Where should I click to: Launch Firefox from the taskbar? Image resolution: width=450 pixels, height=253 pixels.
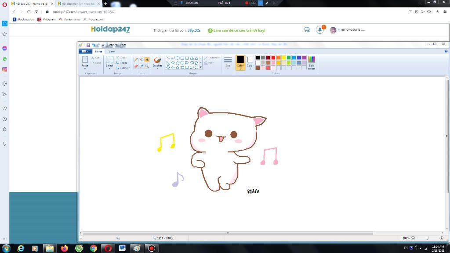(64, 248)
